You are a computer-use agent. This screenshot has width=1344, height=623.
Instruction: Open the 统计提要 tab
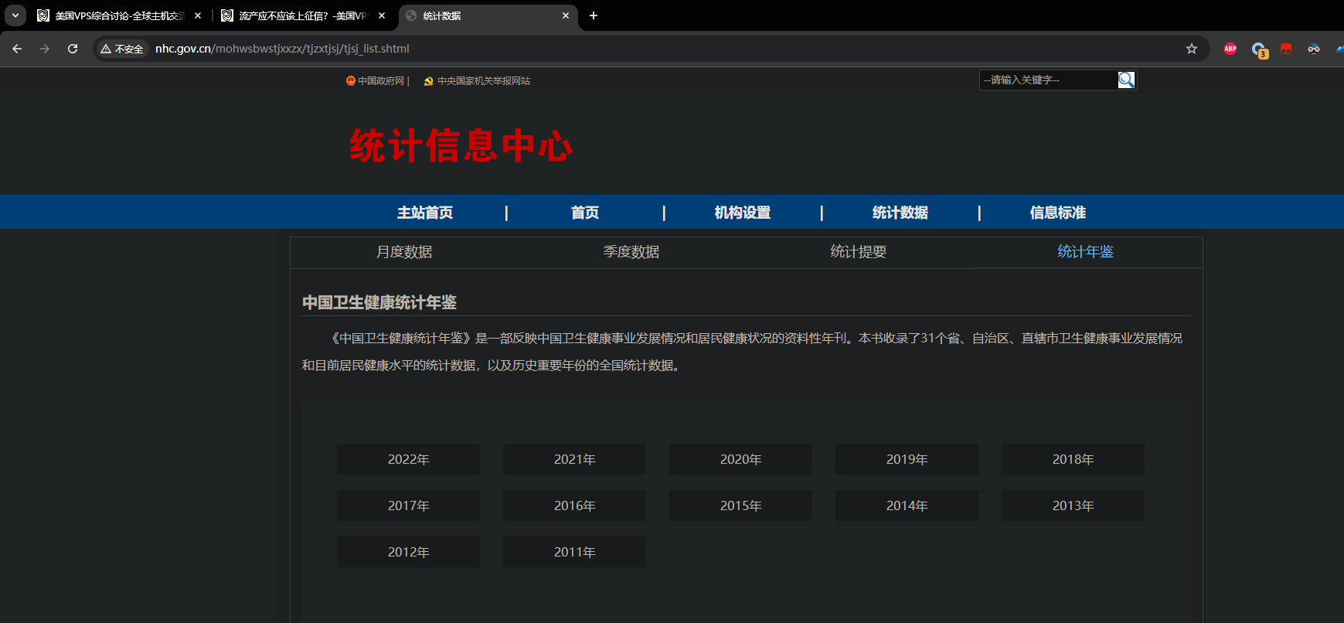859,252
